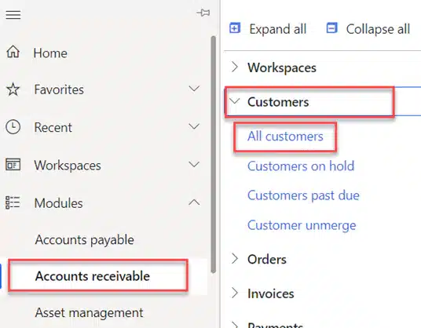Click the Modules list icon
421x328 pixels.
13,202
